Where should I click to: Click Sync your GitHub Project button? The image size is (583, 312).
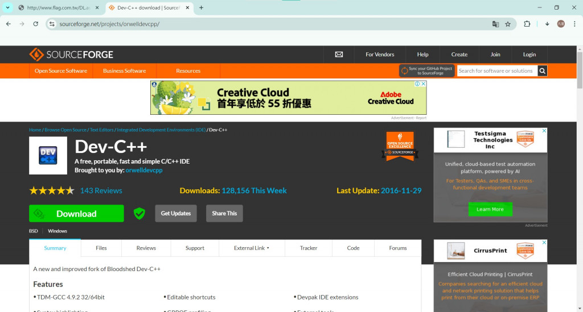coord(427,71)
